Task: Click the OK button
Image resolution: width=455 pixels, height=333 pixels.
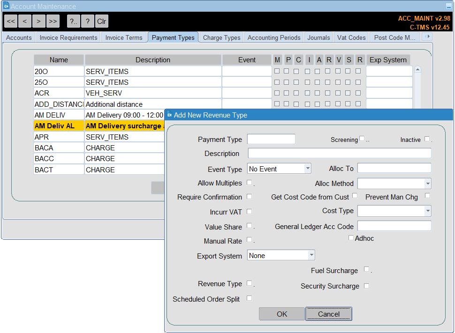Action: (282, 314)
